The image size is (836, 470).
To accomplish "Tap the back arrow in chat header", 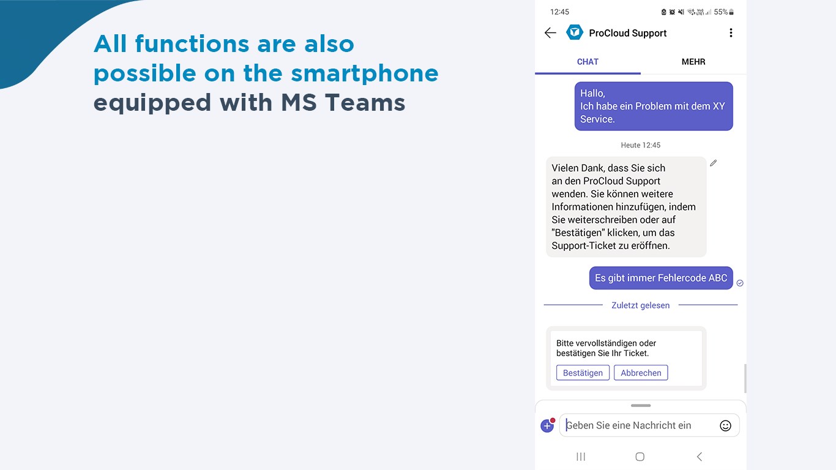I will [550, 33].
